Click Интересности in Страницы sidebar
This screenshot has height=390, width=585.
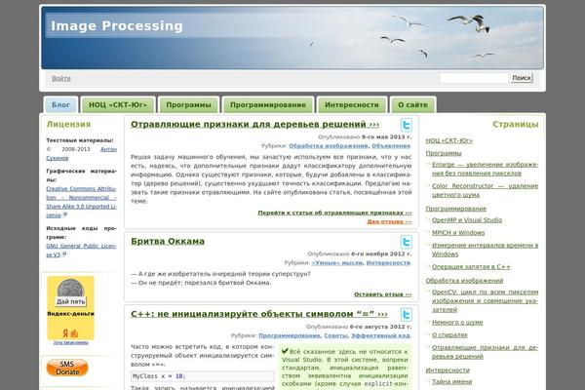click(448, 370)
